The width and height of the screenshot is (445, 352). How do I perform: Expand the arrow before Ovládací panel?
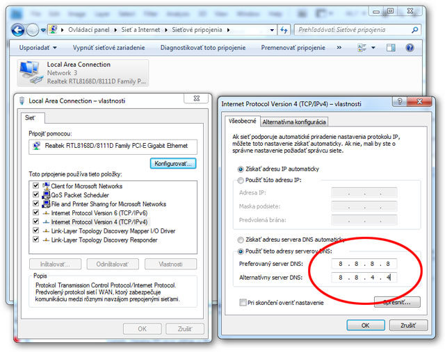[x=63, y=30]
